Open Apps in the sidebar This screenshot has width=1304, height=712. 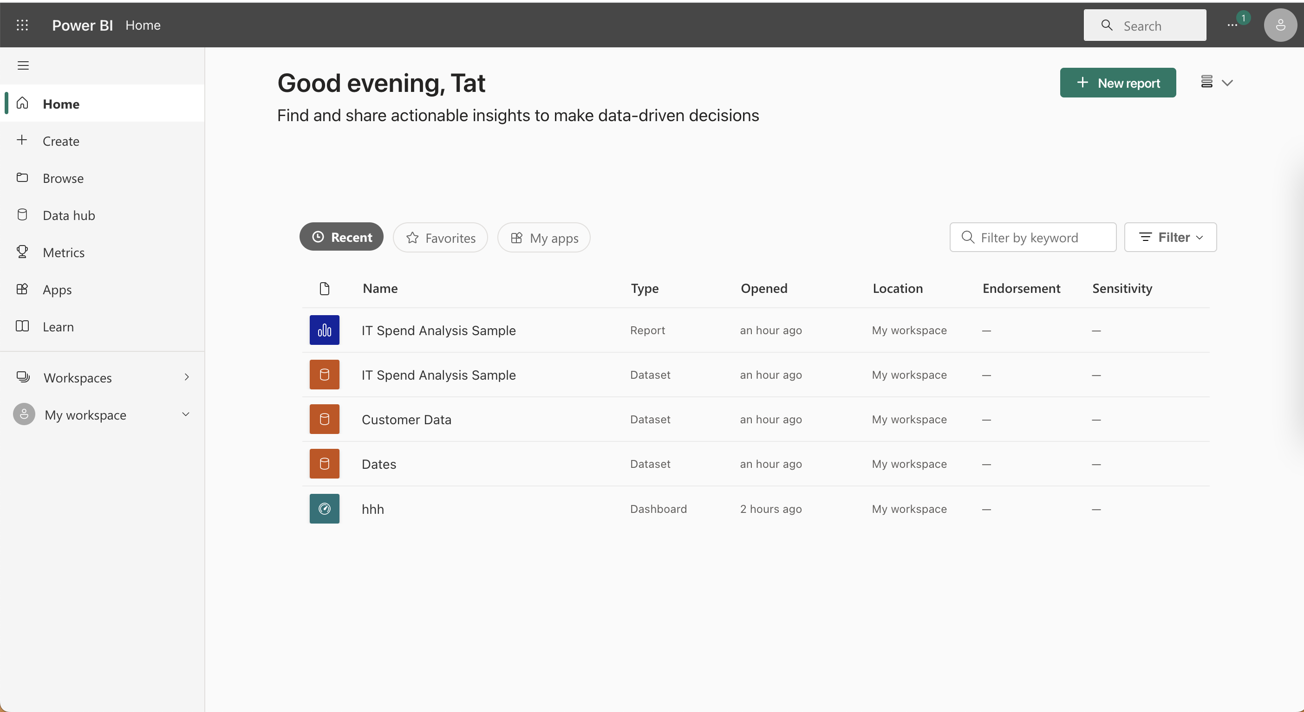[102, 290]
